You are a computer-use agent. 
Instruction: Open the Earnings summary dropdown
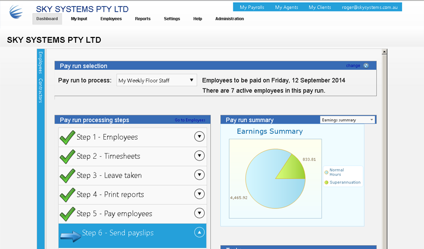(347, 120)
